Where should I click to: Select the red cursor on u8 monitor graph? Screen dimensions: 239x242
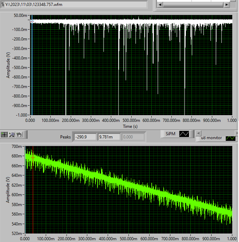33,157
